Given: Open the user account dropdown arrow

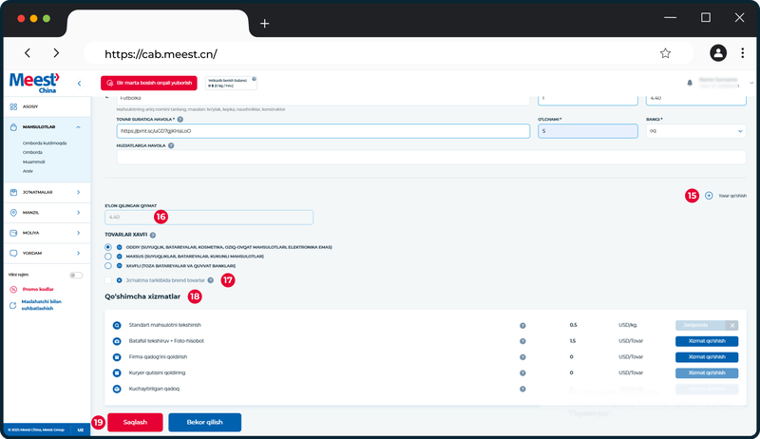Looking at the screenshot, I should (751, 83).
